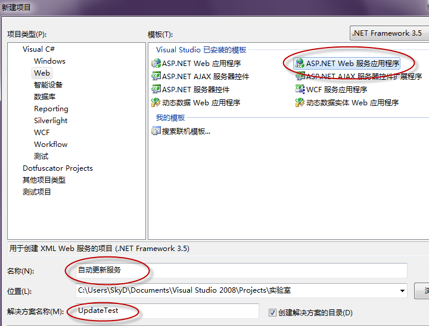The height and width of the screenshot is (326, 429).
Task: Select Silverlight project type
Action: click(51, 121)
